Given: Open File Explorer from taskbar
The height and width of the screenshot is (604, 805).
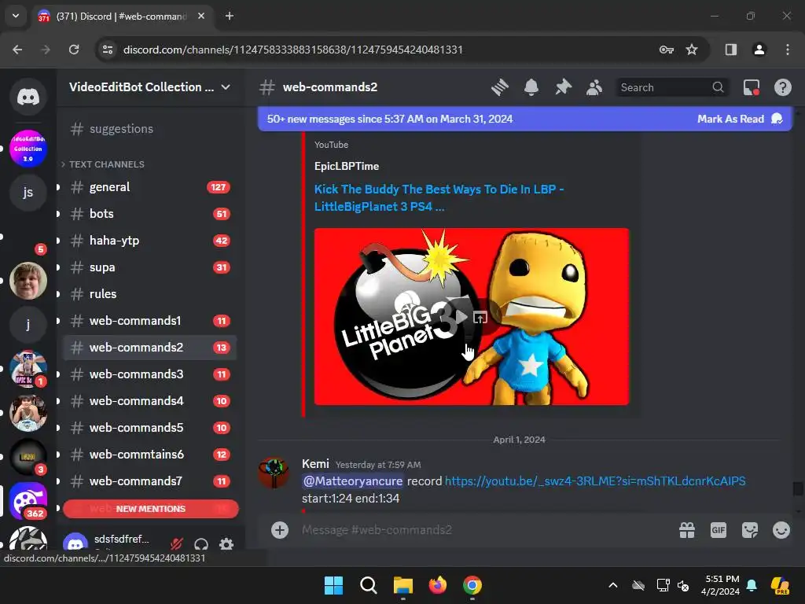Looking at the screenshot, I should pos(403,585).
